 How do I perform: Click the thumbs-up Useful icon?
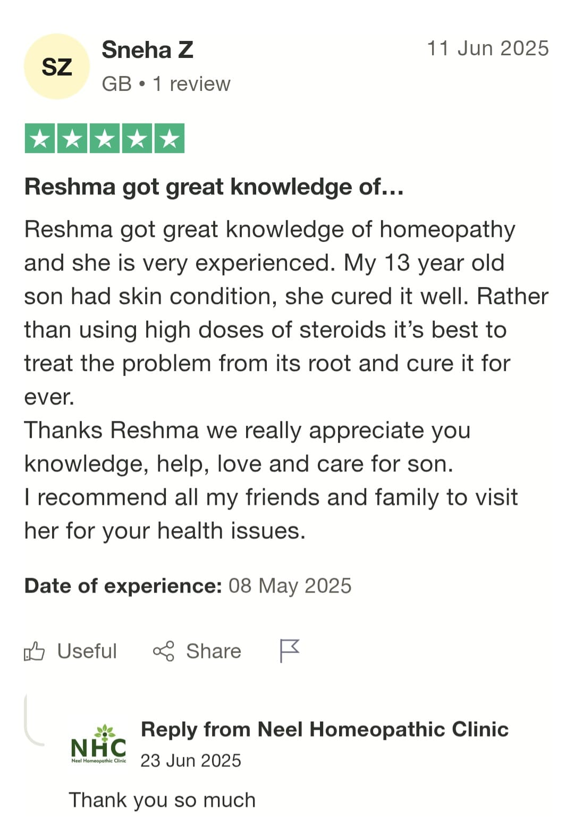point(34,651)
